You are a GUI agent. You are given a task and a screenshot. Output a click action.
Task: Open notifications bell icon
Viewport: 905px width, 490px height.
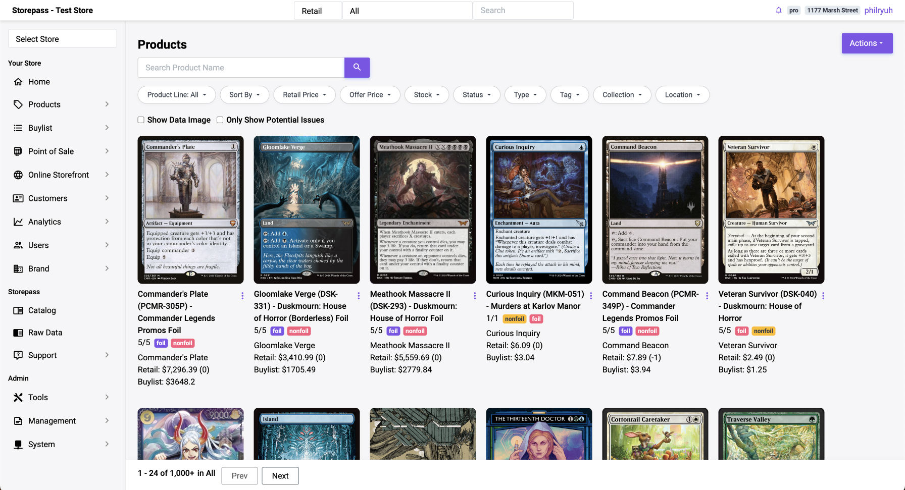pyautogui.click(x=779, y=10)
